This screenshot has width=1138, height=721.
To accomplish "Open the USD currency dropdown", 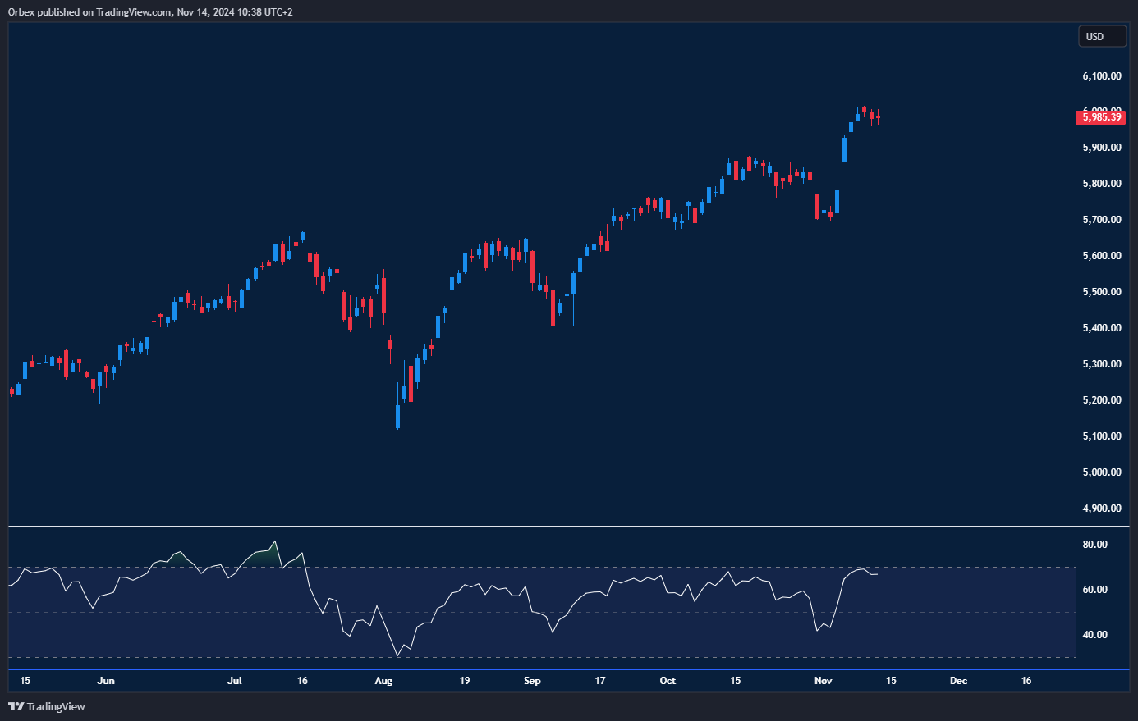I will (1101, 37).
